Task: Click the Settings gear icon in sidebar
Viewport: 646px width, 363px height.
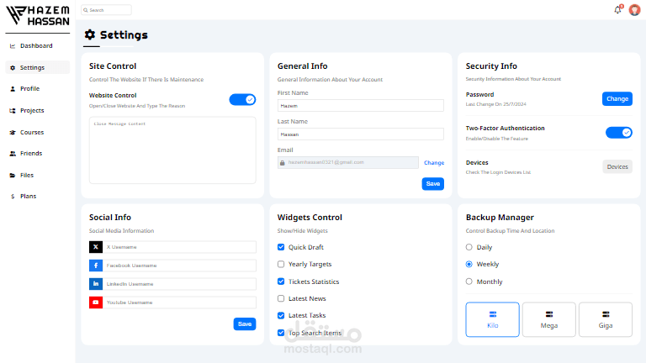Action: click(x=13, y=68)
